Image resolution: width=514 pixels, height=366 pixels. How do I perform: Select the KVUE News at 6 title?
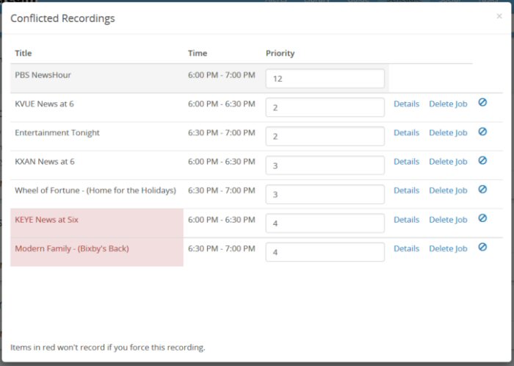pos(44,104)
